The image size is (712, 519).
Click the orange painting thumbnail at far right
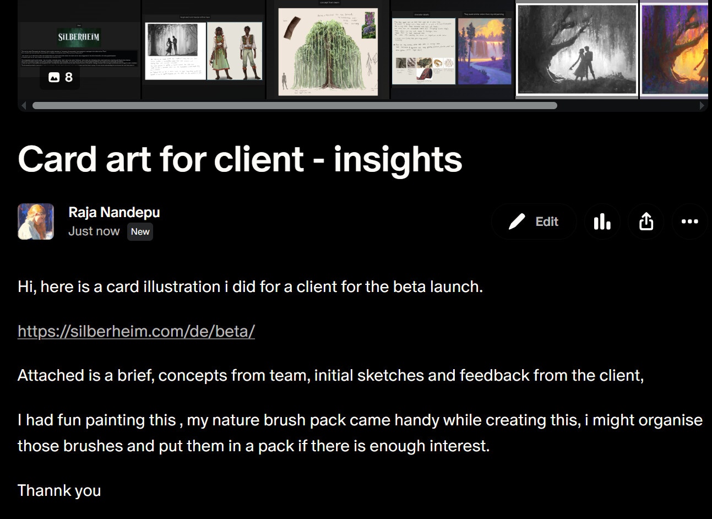pos(675,50)
